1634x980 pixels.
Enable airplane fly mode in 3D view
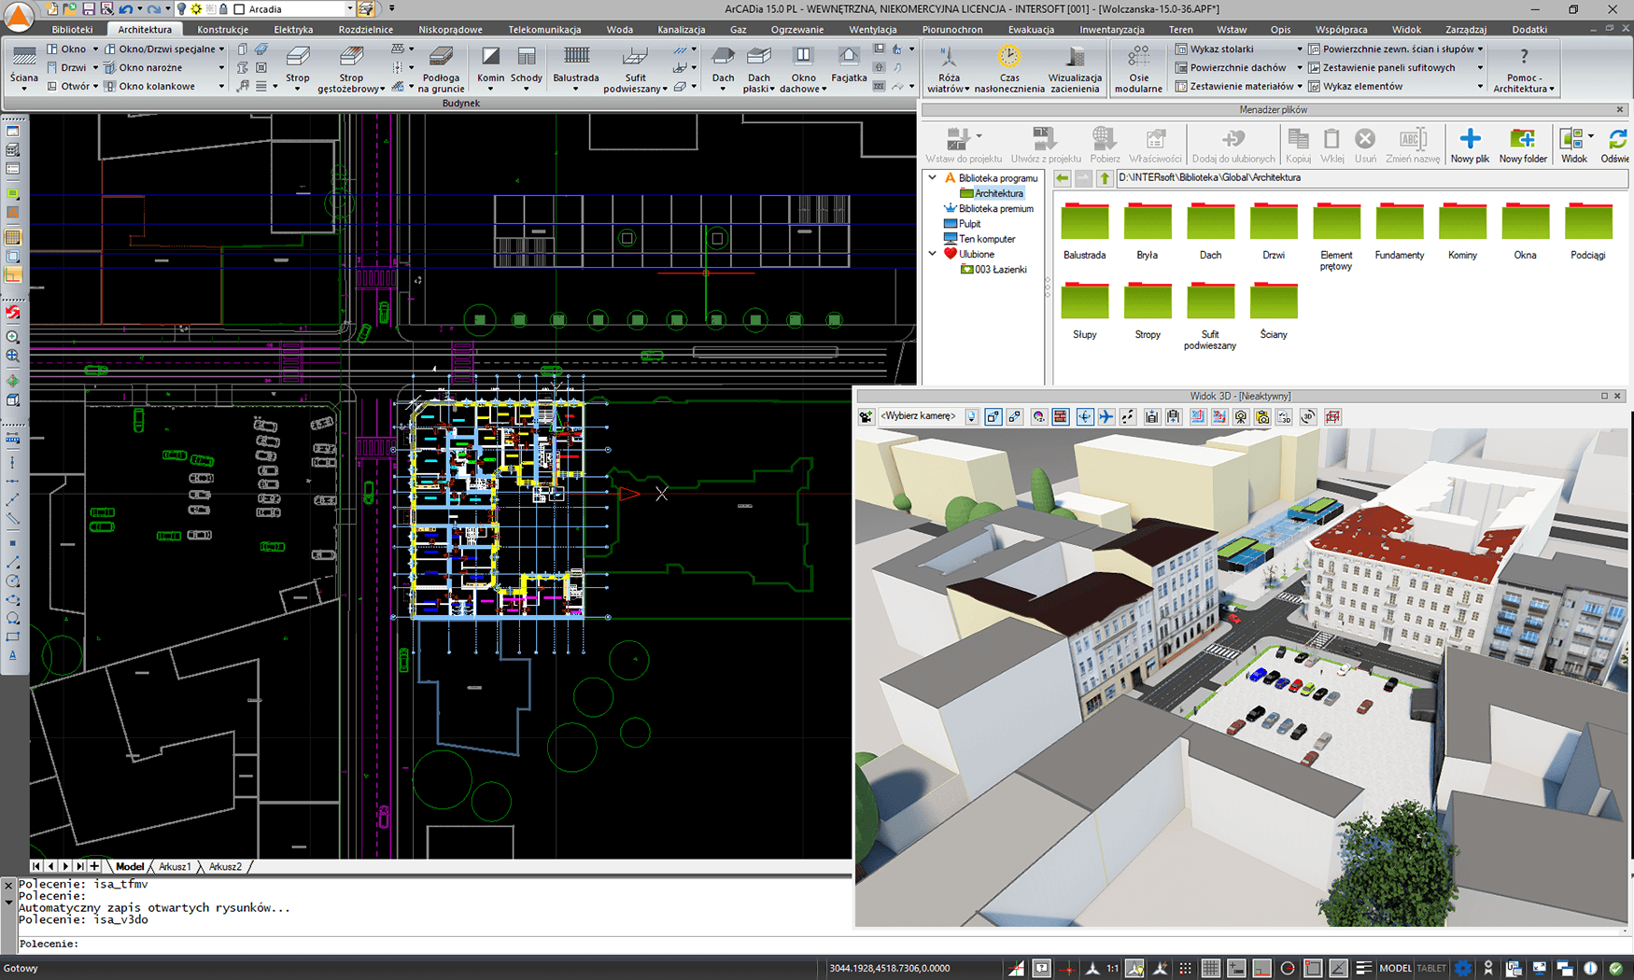[x=1106, y=417]
